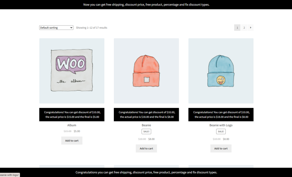292x177 pixels.
Task: Add the Beanie to cart
Action: pos(146,148)
